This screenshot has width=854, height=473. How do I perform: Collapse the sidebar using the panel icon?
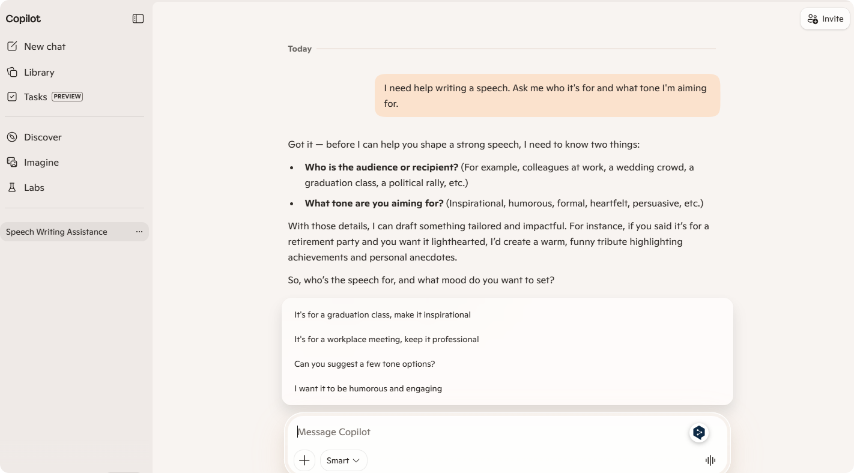[138, 19]
